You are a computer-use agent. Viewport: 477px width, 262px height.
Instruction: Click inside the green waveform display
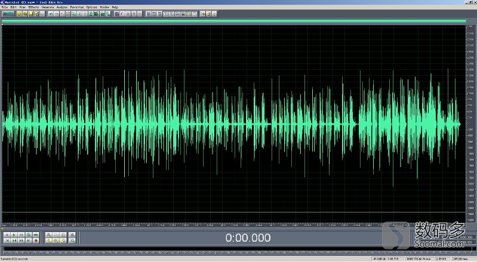(233, 124)
